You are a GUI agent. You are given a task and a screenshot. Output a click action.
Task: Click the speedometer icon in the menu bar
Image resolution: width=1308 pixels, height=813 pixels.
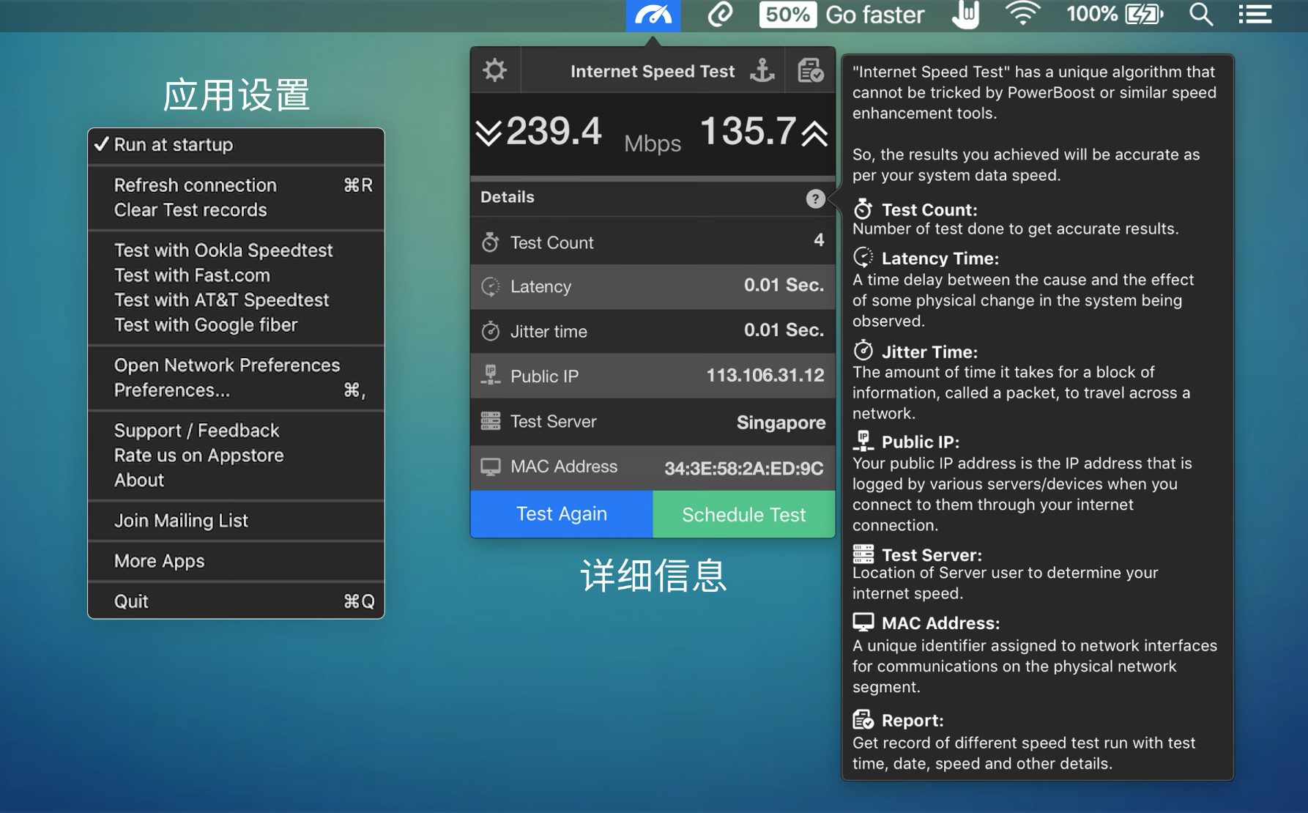(x=653, y=15)
